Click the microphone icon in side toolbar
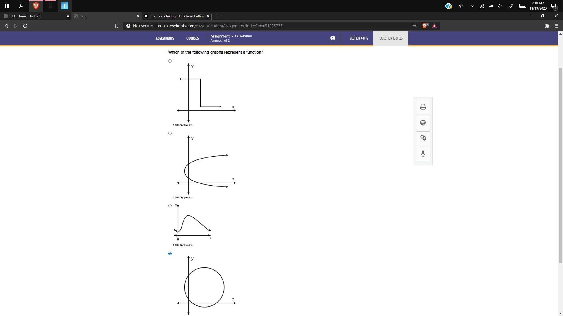The height and width of the screenshot is (316, 563). pyautogui.click(x=423, y=154)
